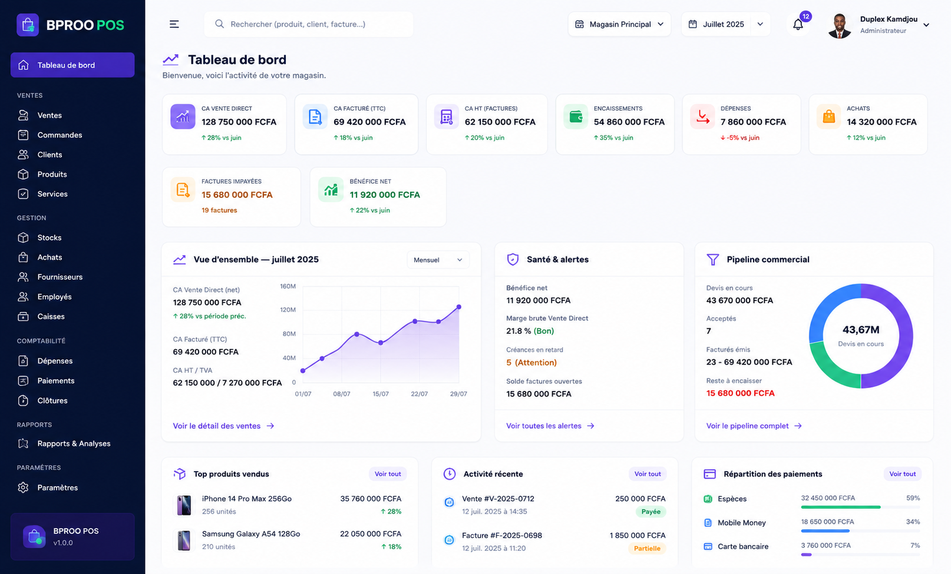Click the search field Rechercher
Viewport: 951px width, 574px height.
[309, 24]
